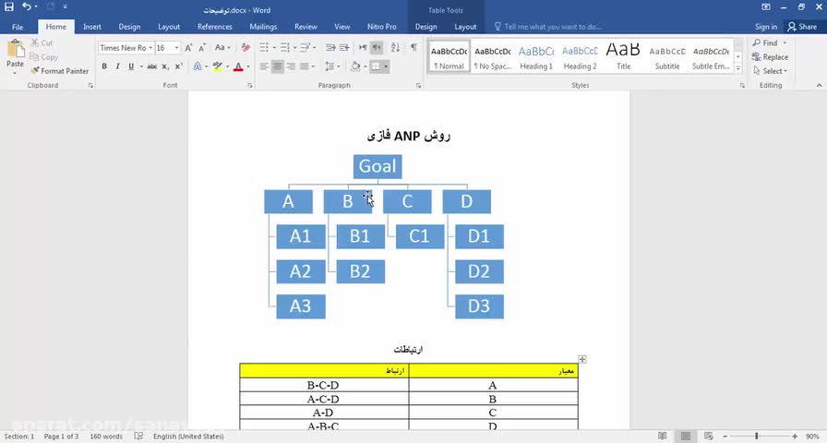Click the zoom slider in the status bar
The image size is (827, 443).
coord(760,437)
